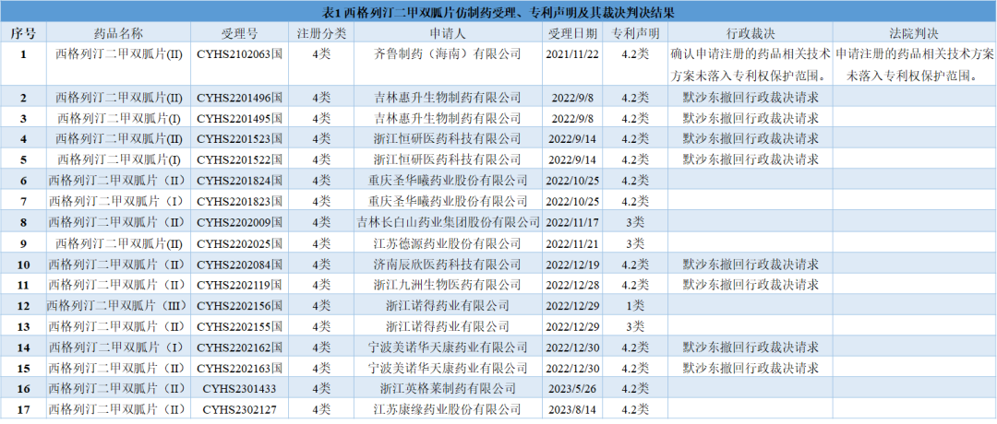The height and width of the screenshot is (424, 997).
Task: Select cell CYHS2301433
Action: click(x=239, y=388)
